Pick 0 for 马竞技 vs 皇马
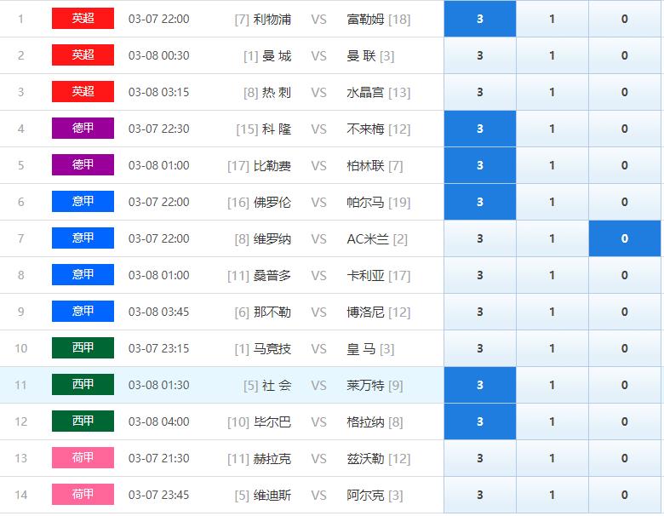 pos(625,348)
